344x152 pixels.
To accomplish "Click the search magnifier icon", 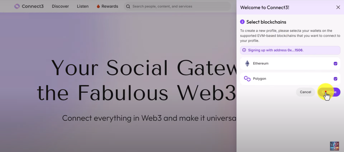I will (x=128, y=6).
